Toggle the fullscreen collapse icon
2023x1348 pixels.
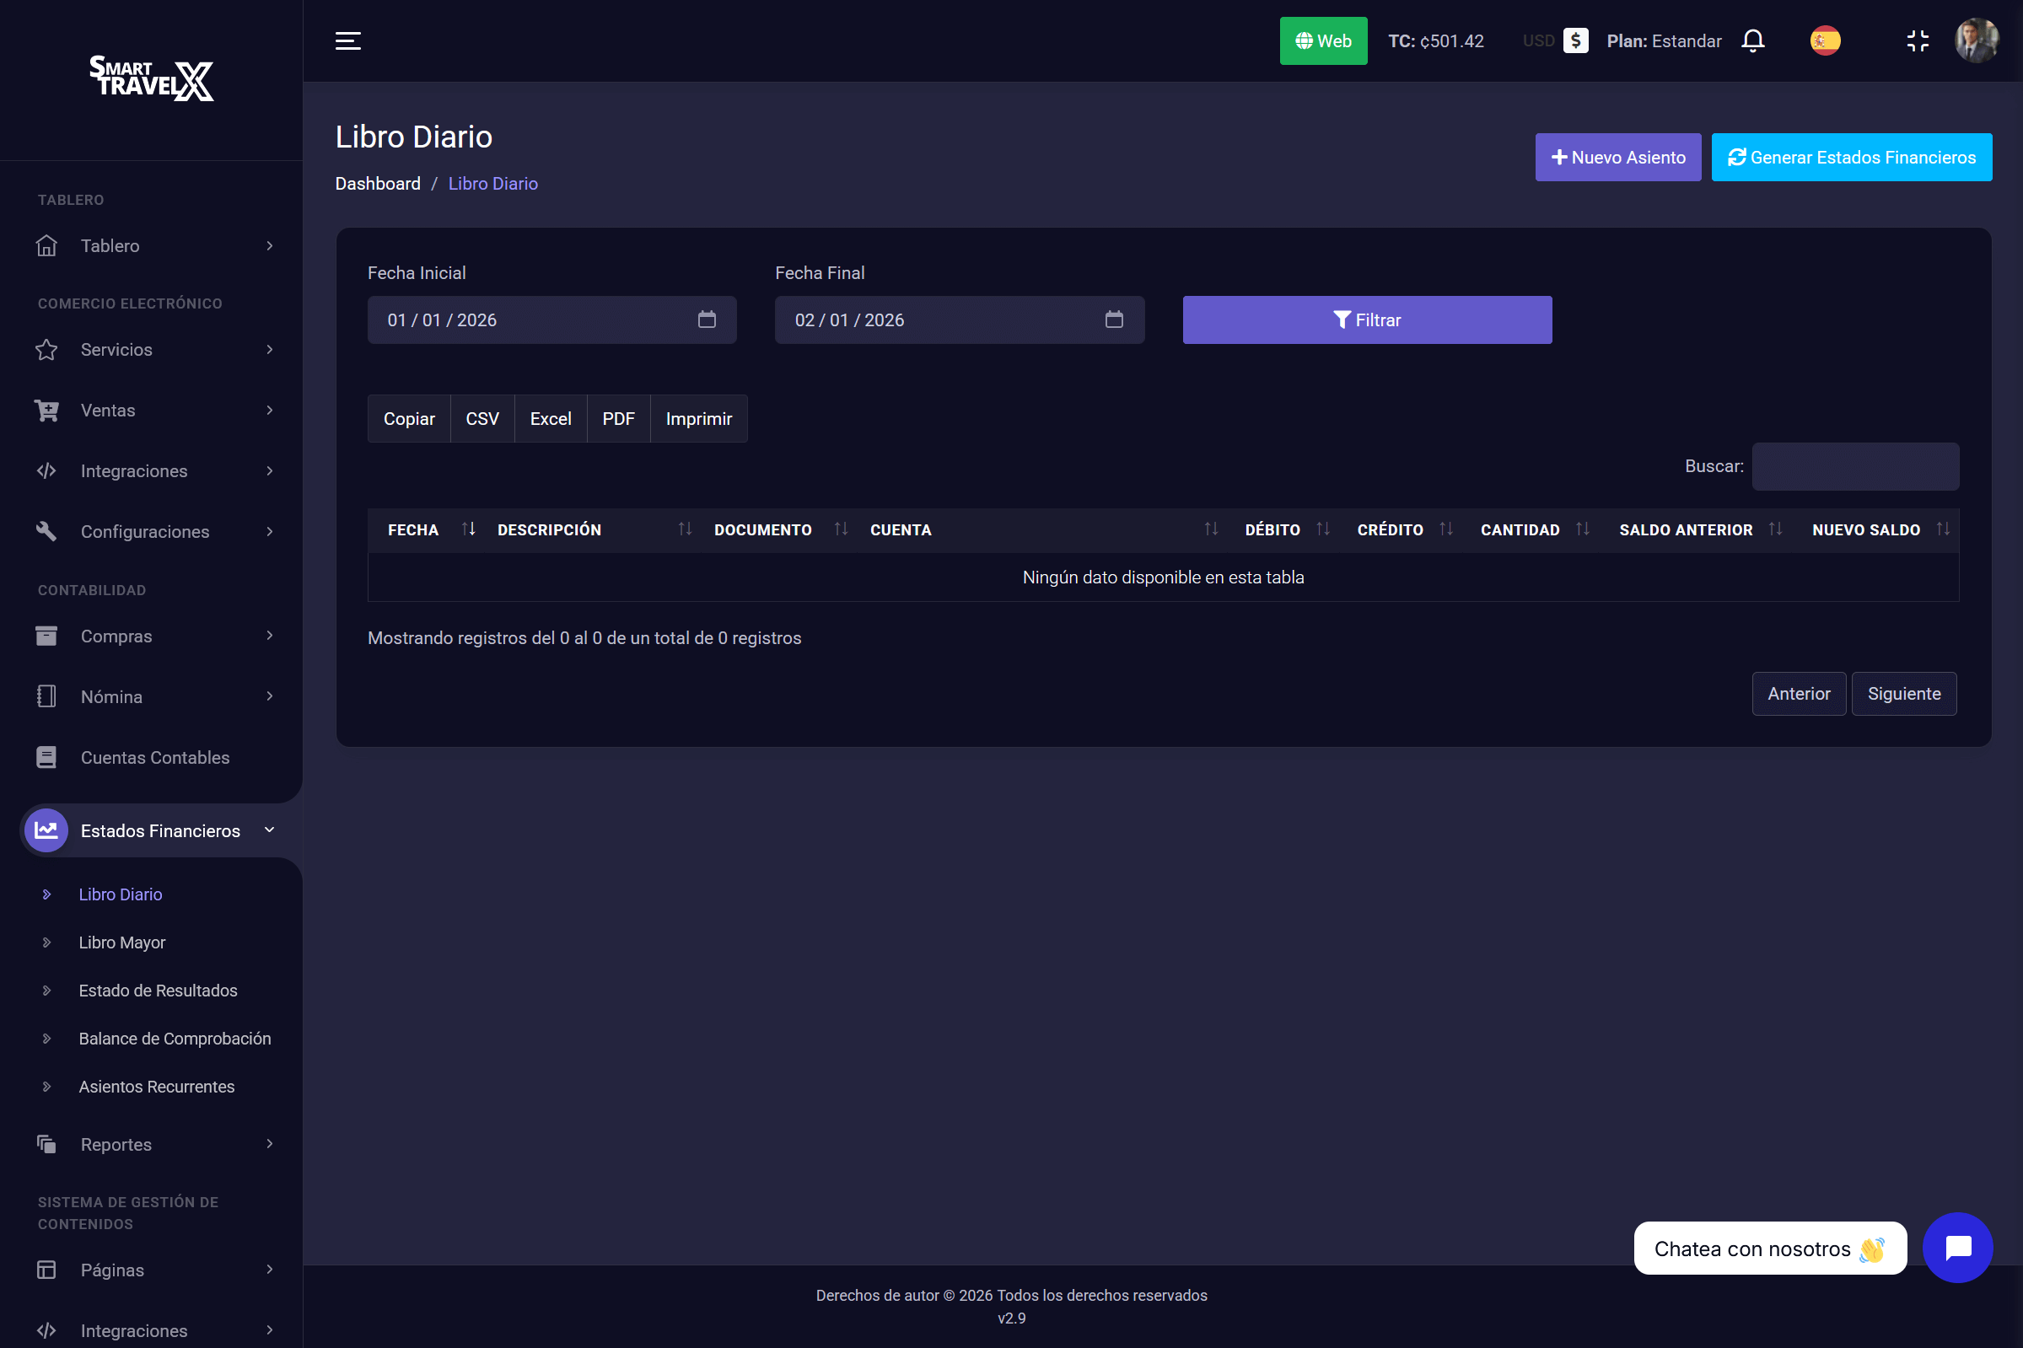pyautogui.click(x=1918, y=40)
